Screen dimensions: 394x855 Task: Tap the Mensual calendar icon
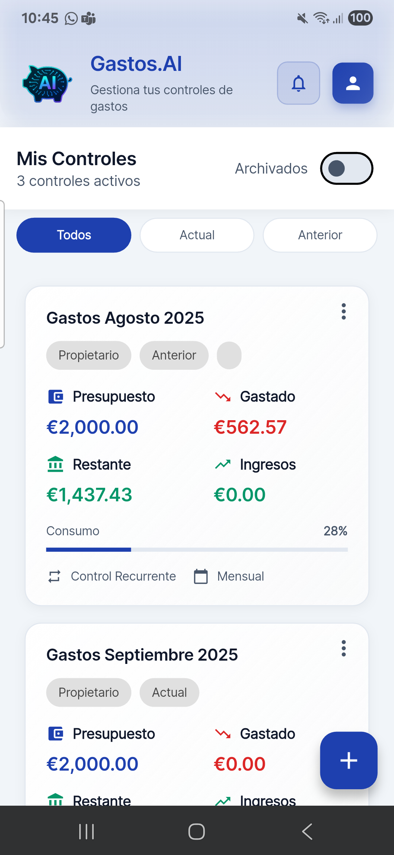click(x=201, y=576)
